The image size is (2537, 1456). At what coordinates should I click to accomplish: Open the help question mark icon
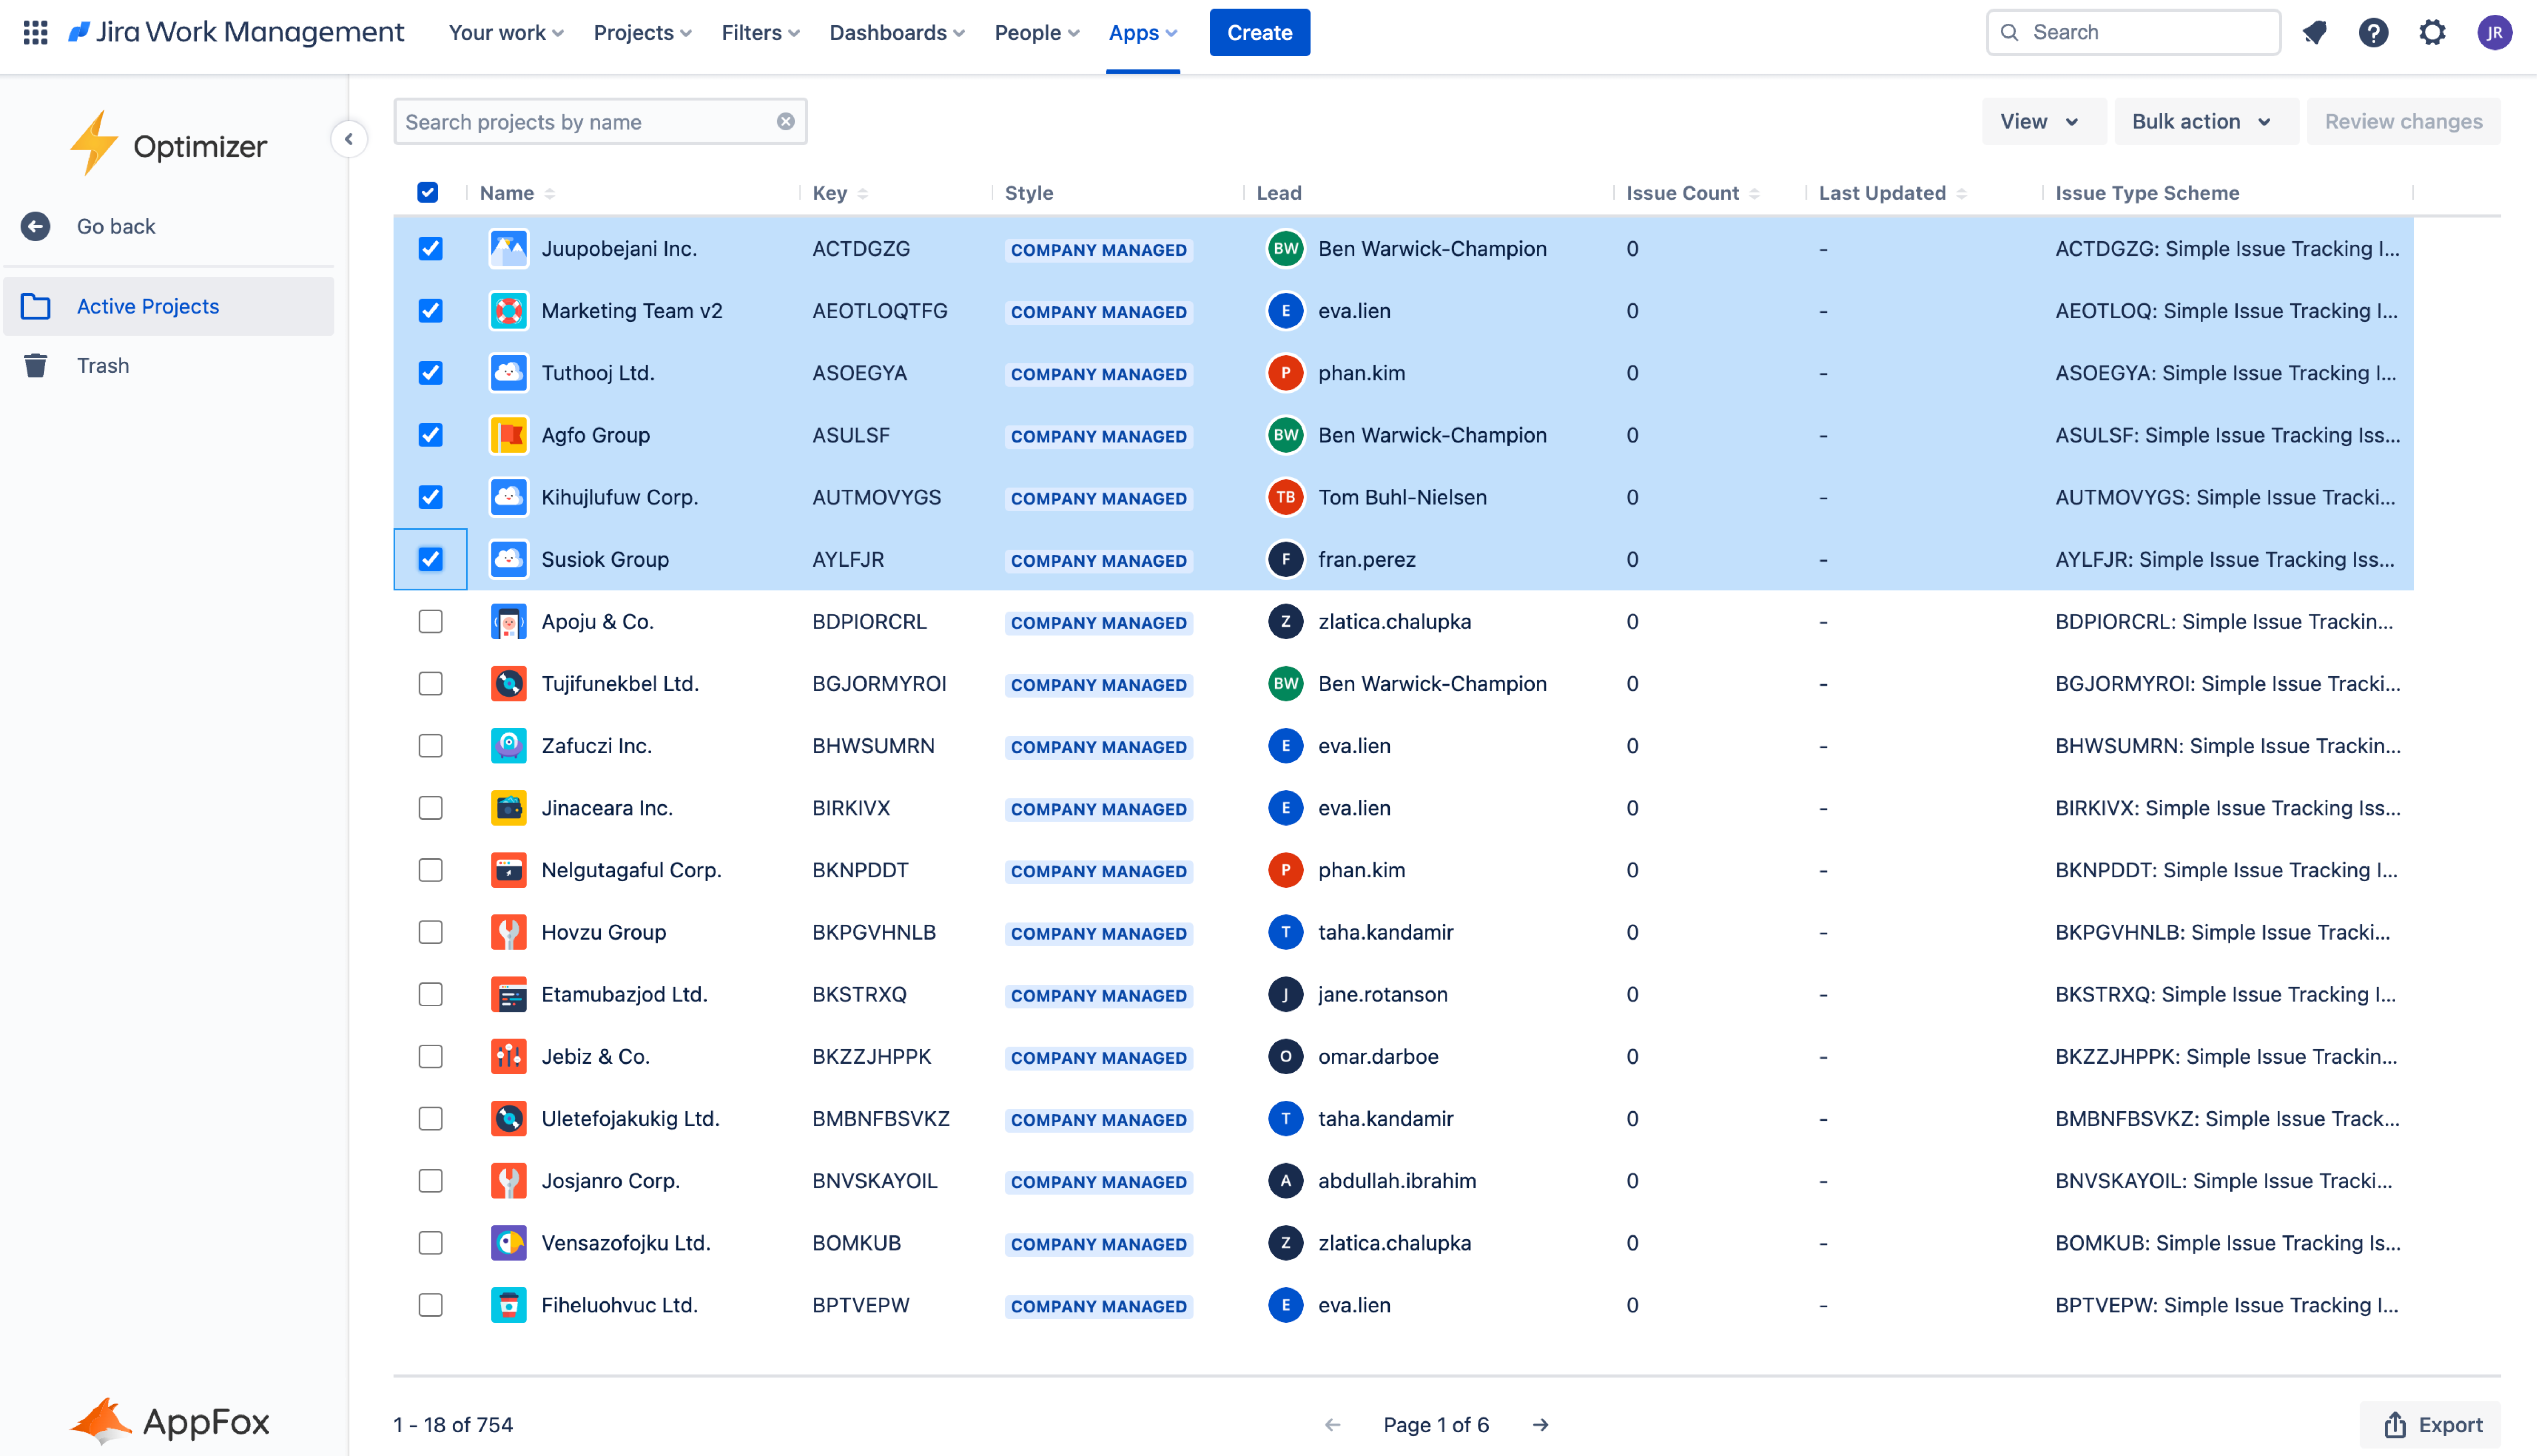(x=2373, y=32)
